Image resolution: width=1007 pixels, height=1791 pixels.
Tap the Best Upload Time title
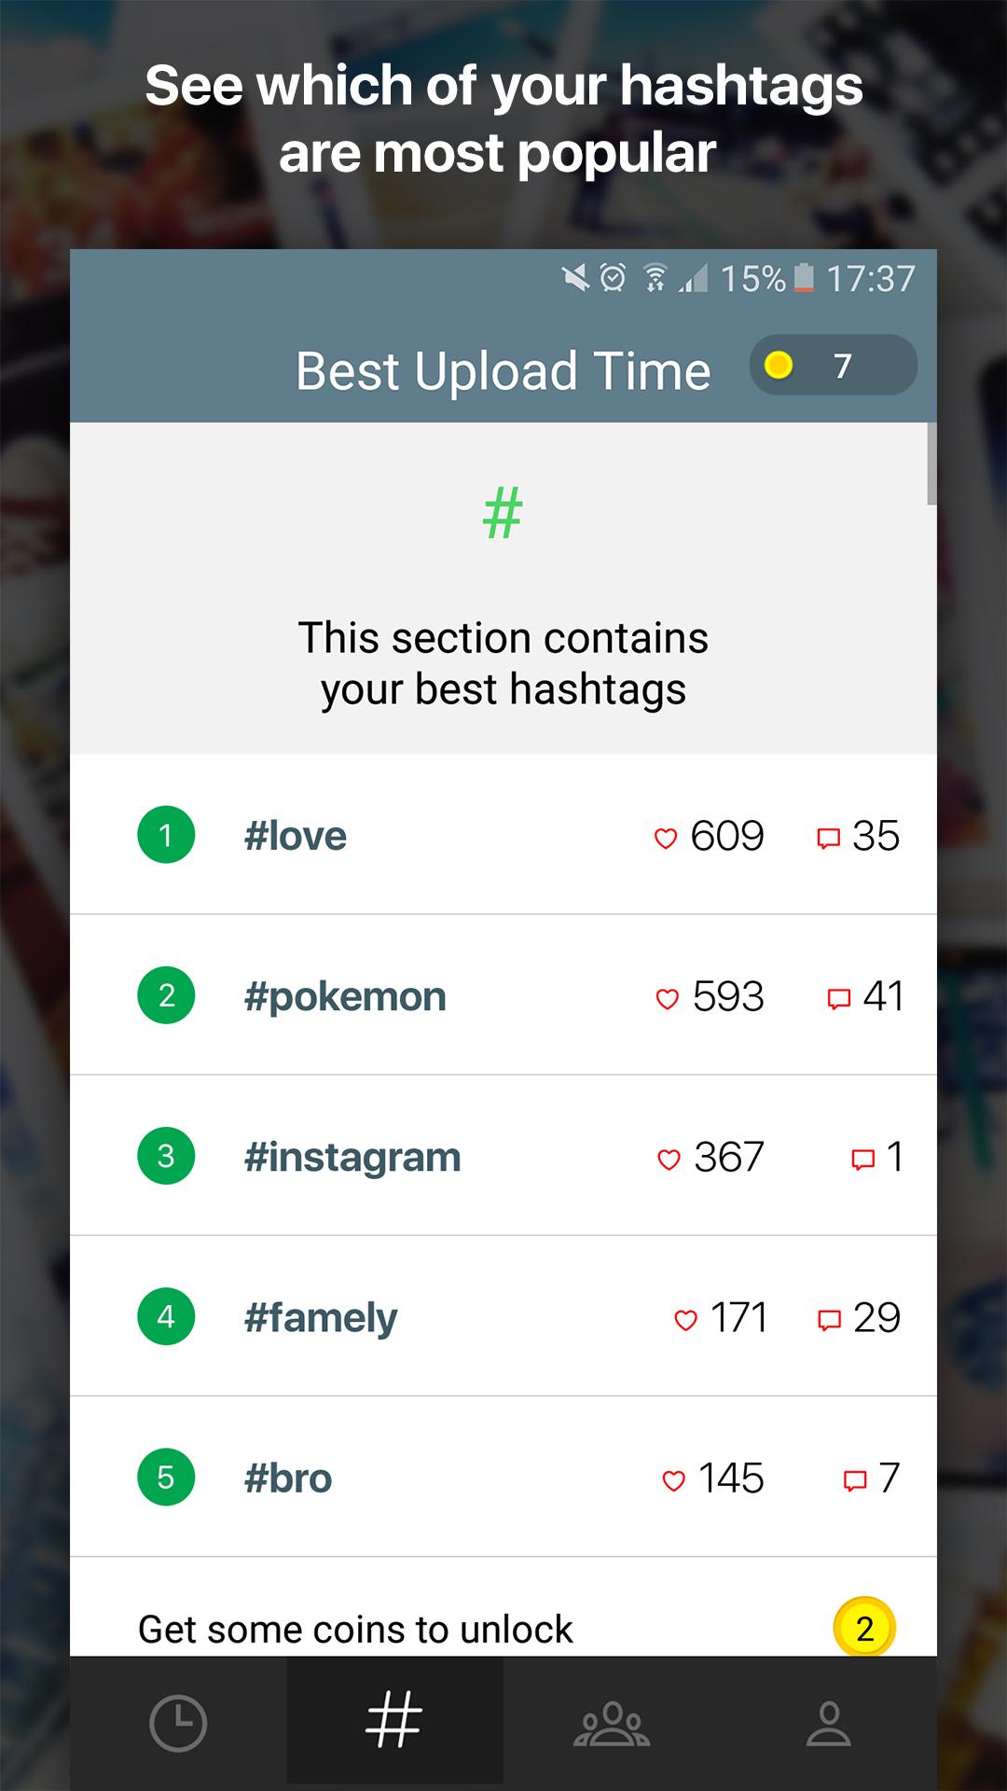(x=503, y=370)
